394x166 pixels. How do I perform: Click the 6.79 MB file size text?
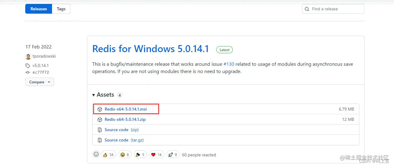pyautogui.click(x=347, y=109)
